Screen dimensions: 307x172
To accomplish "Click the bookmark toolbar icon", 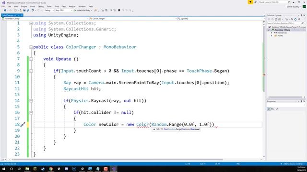I will point(119,11).
